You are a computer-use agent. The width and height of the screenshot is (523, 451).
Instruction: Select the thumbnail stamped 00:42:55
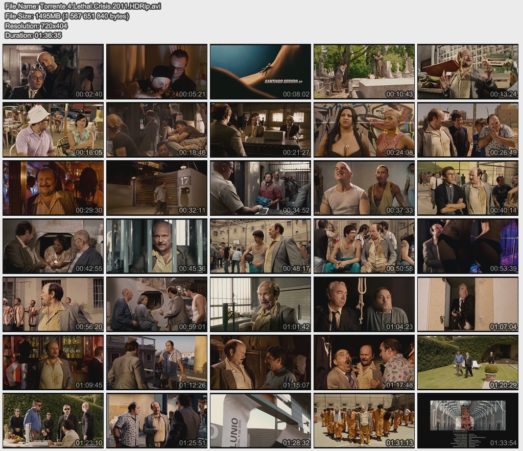click(x=53, y=246)
